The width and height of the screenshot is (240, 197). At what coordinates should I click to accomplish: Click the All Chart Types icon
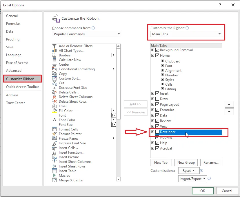[54, 50]
